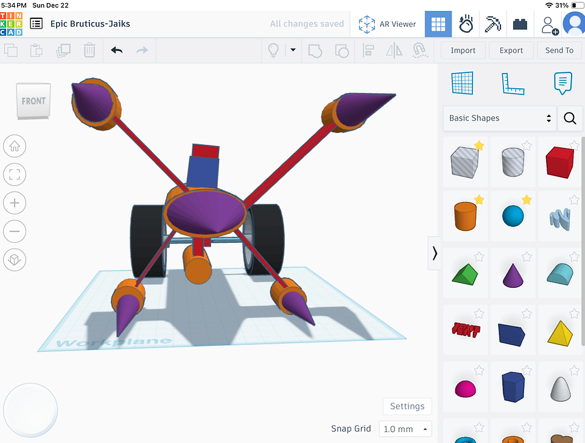Duplicate and repeat the selected shape
The height and width of the screenshot is (443, 585).
tap(63, 51)
